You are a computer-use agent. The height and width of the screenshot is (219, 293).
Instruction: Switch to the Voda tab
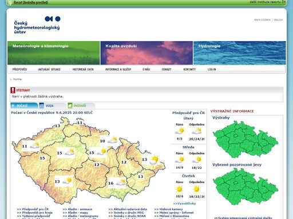(53, 106)
